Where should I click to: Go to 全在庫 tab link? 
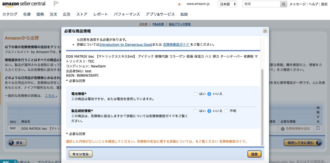pos(143,24)
